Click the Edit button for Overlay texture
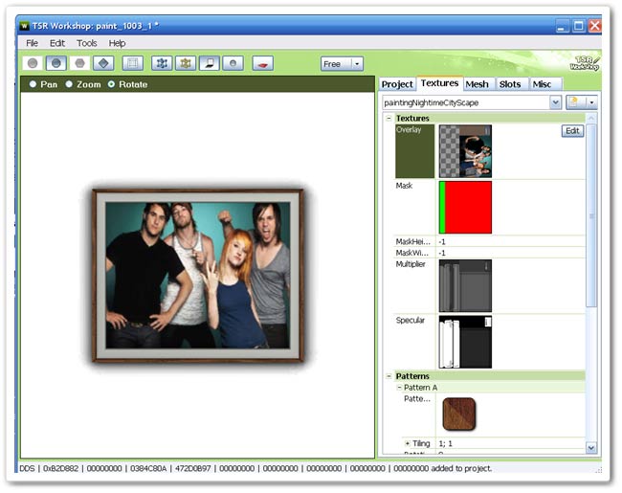 coord(571,131)
